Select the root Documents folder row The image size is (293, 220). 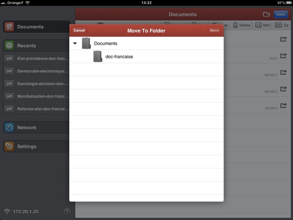146,44
